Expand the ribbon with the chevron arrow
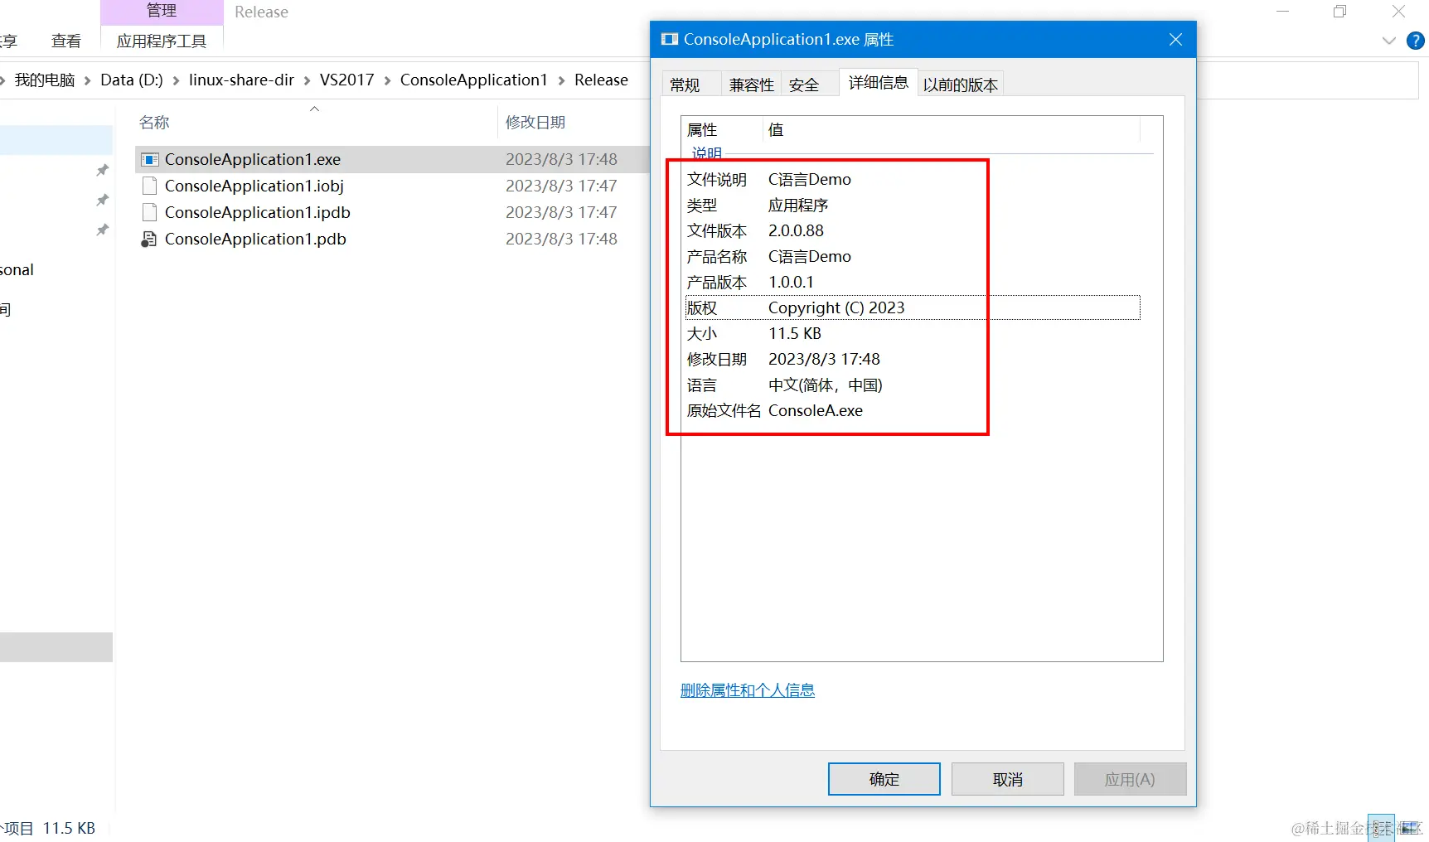 point(1389,41)
